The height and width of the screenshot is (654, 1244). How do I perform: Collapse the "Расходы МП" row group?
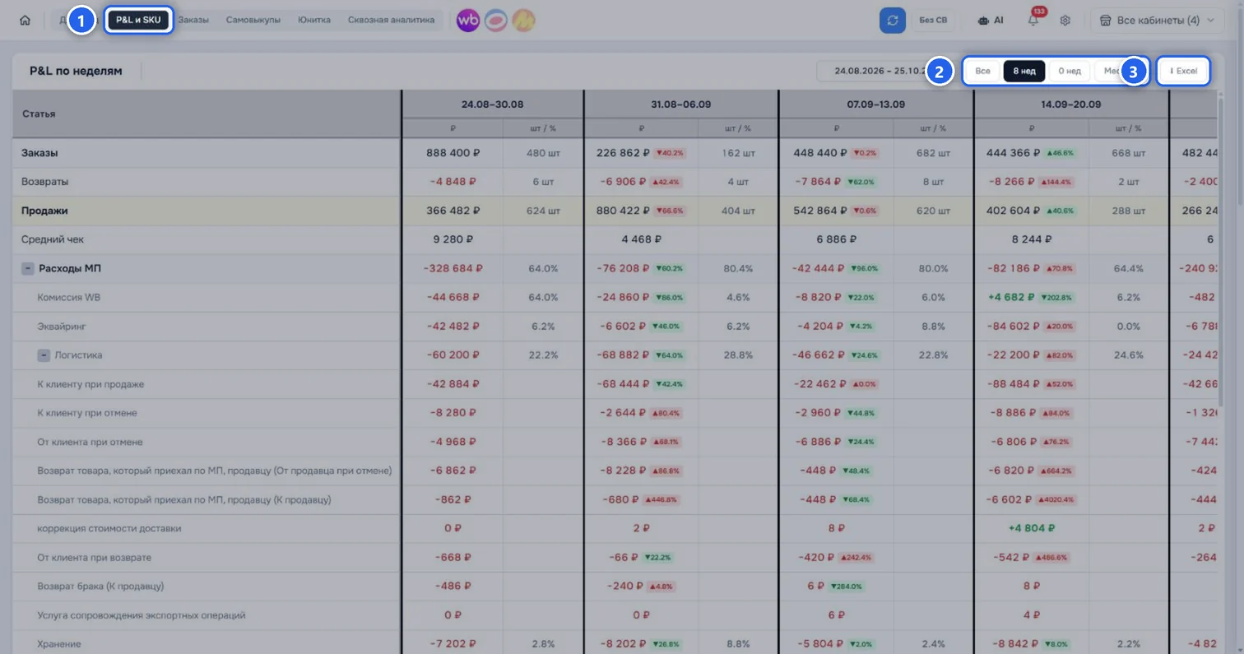coord(27,268)
